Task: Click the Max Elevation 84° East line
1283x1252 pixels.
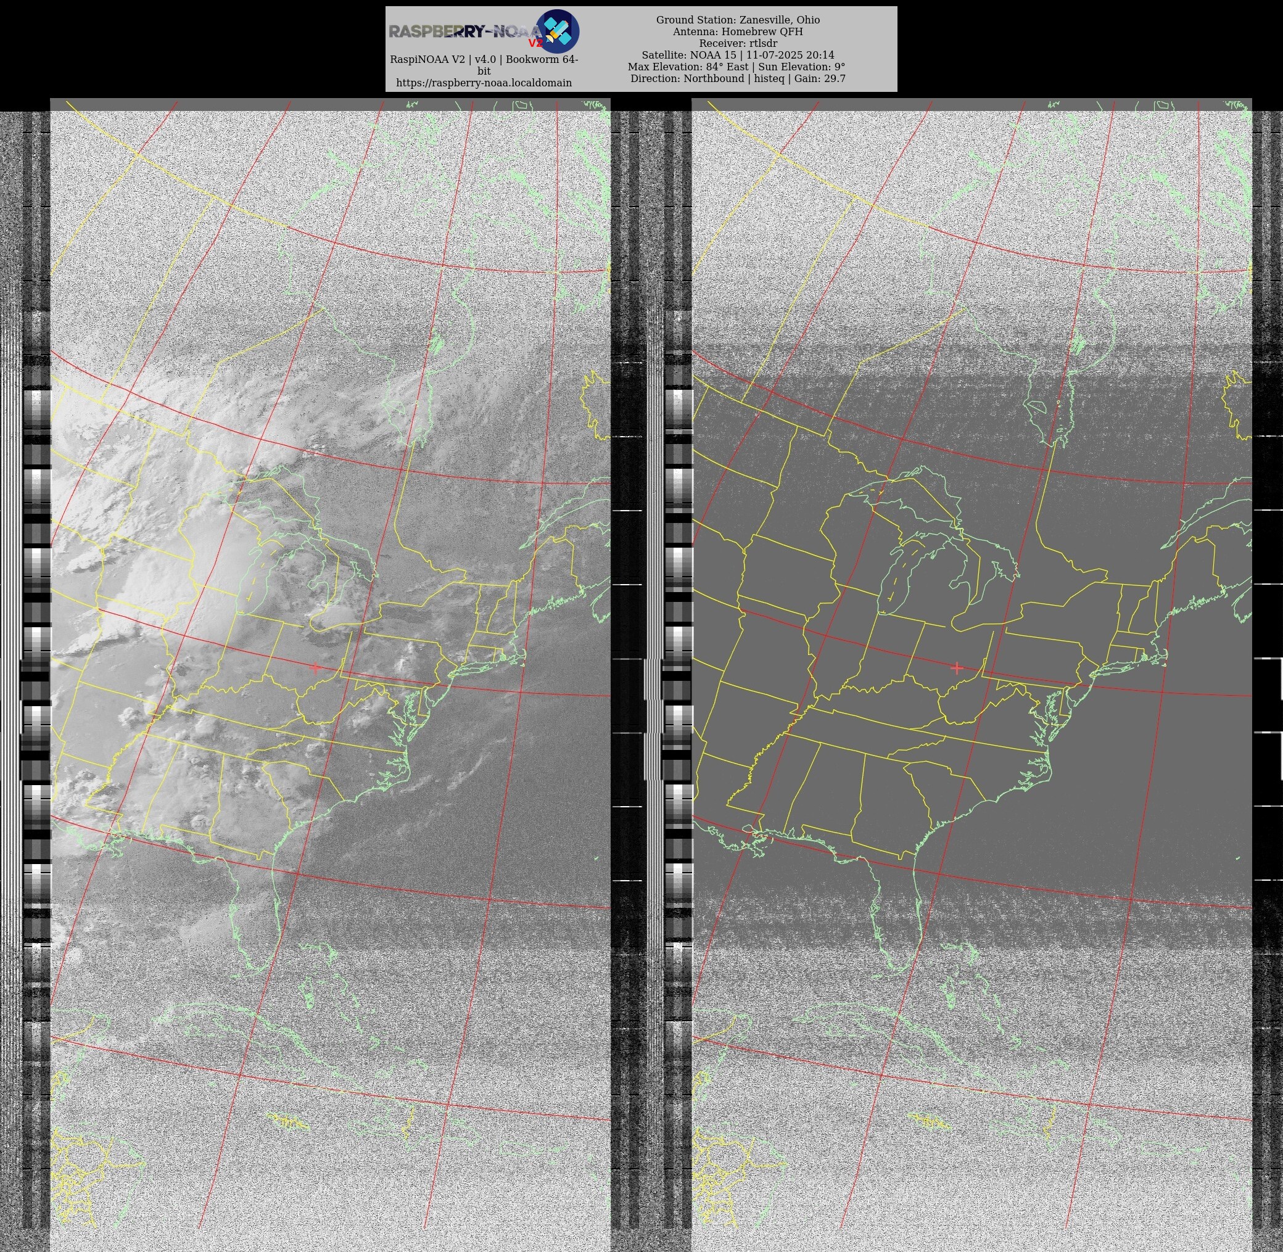Action: point(736,67)
